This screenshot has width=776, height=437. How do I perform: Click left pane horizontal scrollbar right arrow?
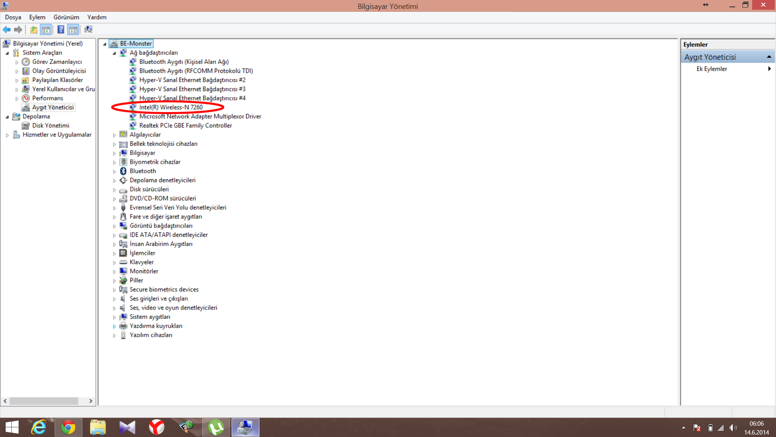click(91, 401)
